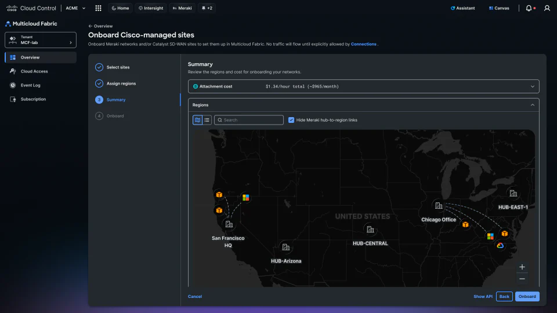Click the UNITED STATES map label

pos(362,216)
